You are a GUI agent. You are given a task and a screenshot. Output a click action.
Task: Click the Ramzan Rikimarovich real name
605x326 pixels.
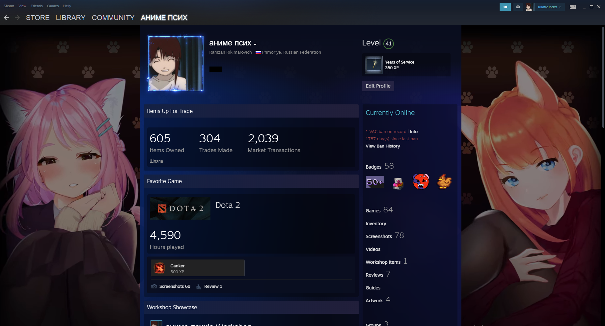(x=230, y=52)
